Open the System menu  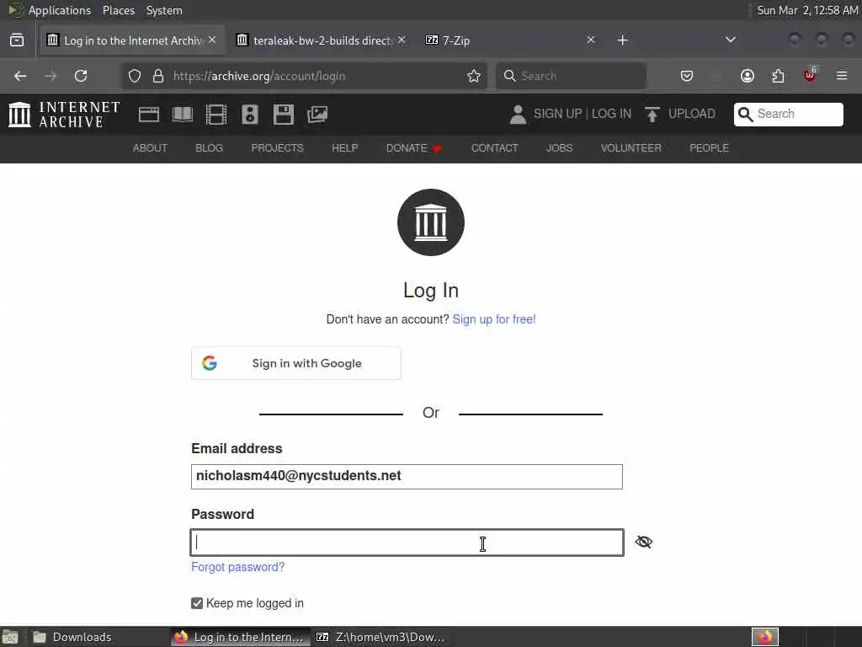click(164, 10)
